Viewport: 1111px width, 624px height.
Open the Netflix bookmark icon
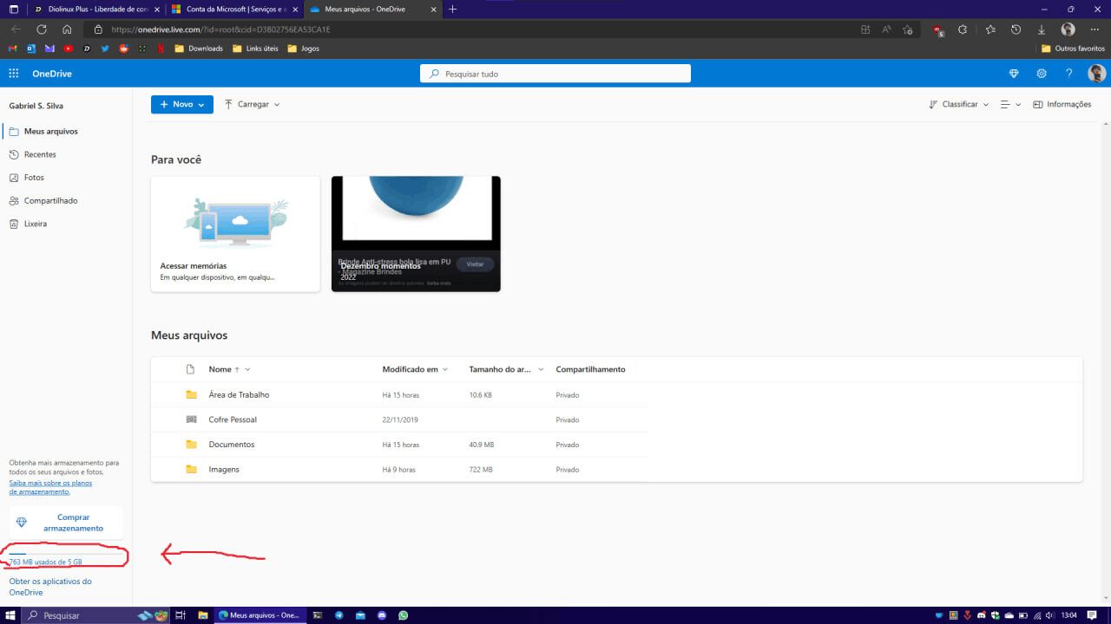coord(161,49)
